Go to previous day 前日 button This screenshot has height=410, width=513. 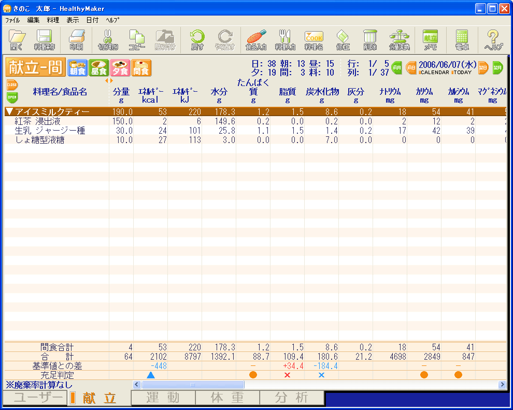(x=411, y=68)
